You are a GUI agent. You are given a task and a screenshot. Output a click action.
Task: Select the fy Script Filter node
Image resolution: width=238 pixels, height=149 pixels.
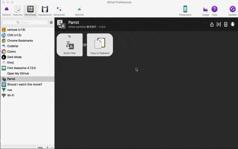click(70, 45)
